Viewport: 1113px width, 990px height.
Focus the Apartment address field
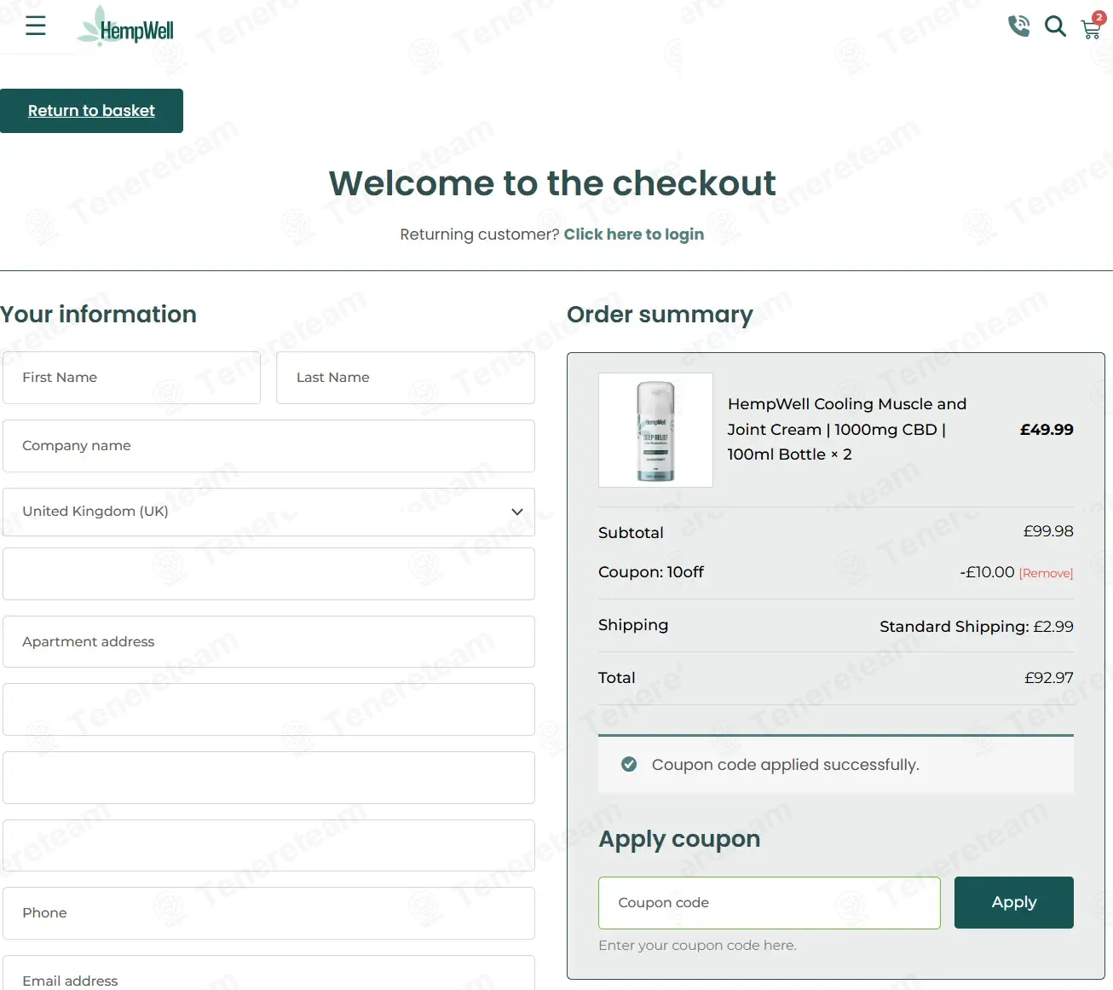coord(268,642)
